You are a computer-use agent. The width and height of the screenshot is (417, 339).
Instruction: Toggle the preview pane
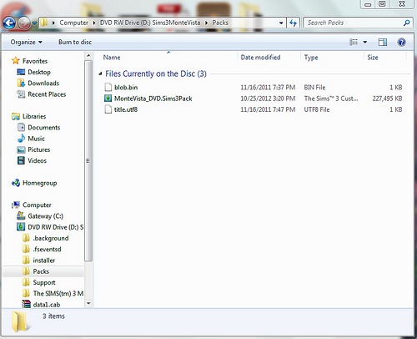tap(383, 43)
